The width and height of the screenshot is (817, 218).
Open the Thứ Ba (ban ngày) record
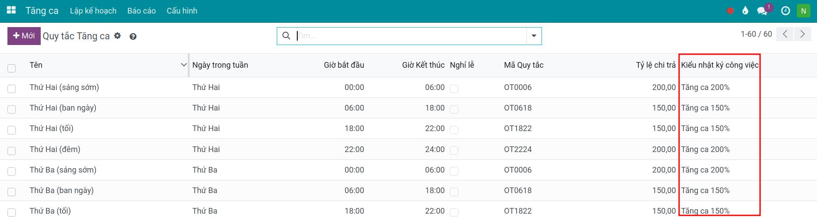[x=62, y=190]
